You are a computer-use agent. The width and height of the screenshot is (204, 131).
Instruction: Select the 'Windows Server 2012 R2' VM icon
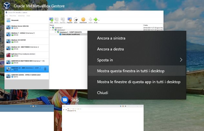(8, 27)
